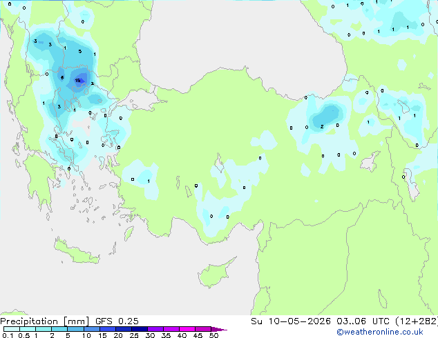Image resolution: width=438 pixels, height=338 pixels.
Task: Click the legend label '50'
Action: pyautogui.click(x=213, y=335)
